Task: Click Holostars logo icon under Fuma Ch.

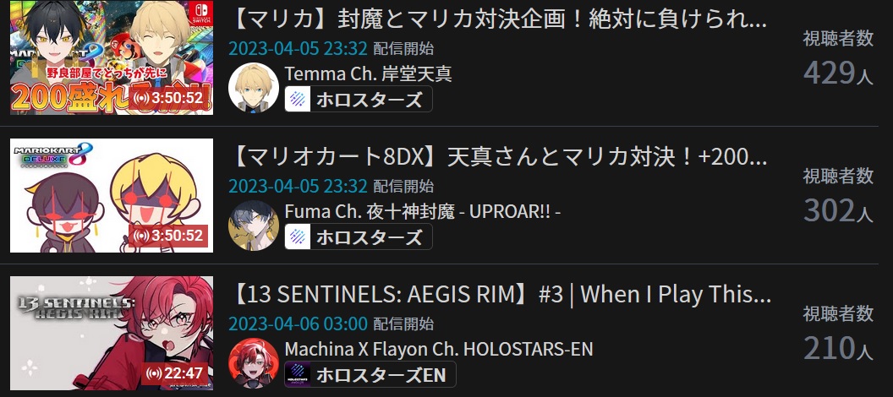Action: pos(298,237)
